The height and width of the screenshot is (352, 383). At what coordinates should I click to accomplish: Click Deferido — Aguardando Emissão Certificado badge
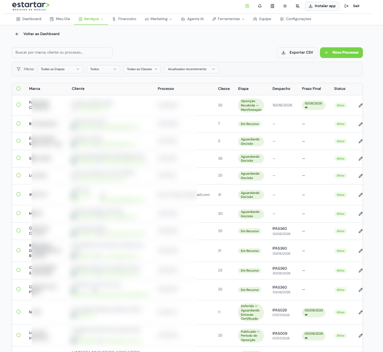[251, 312]
